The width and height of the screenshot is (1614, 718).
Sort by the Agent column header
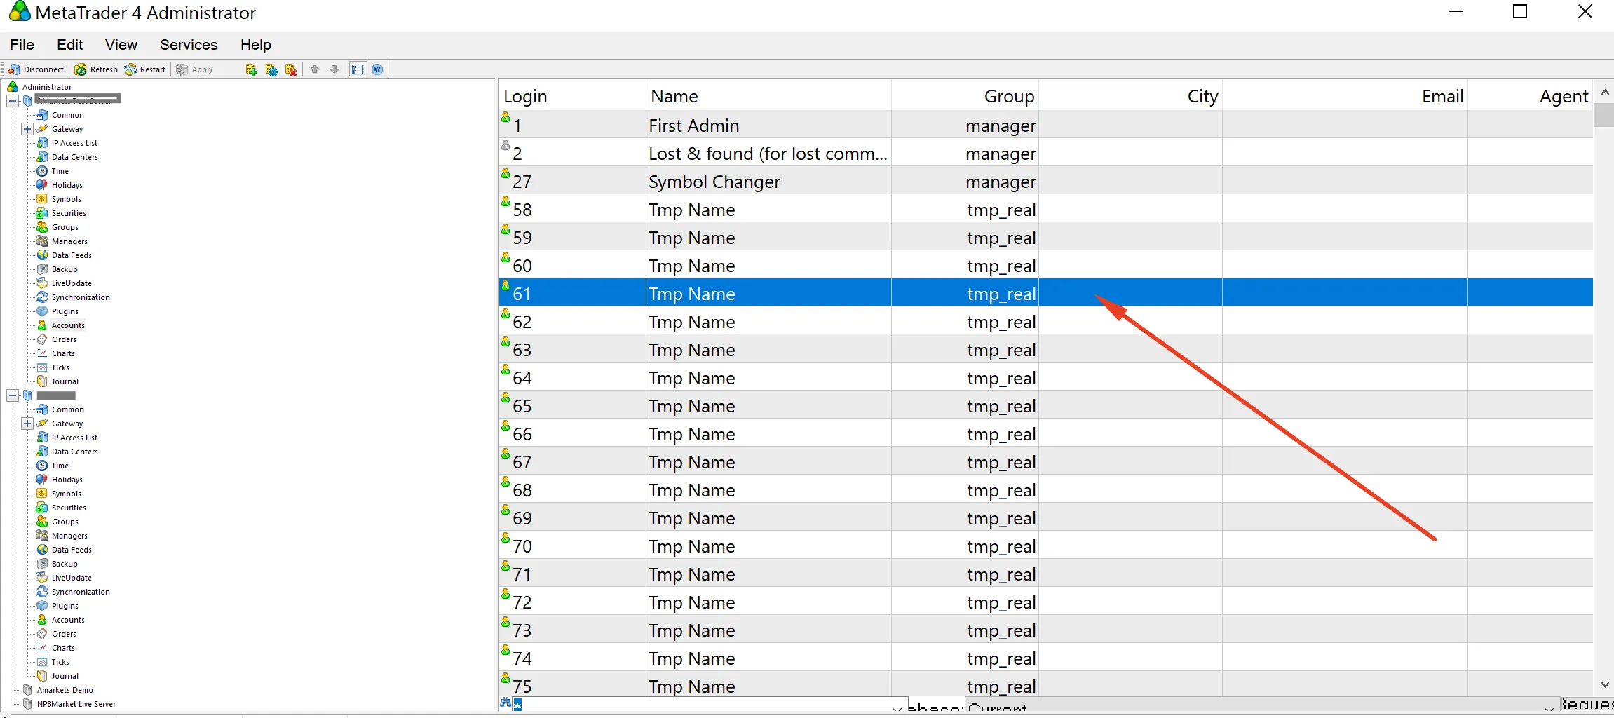click(x=1530, y=96)
